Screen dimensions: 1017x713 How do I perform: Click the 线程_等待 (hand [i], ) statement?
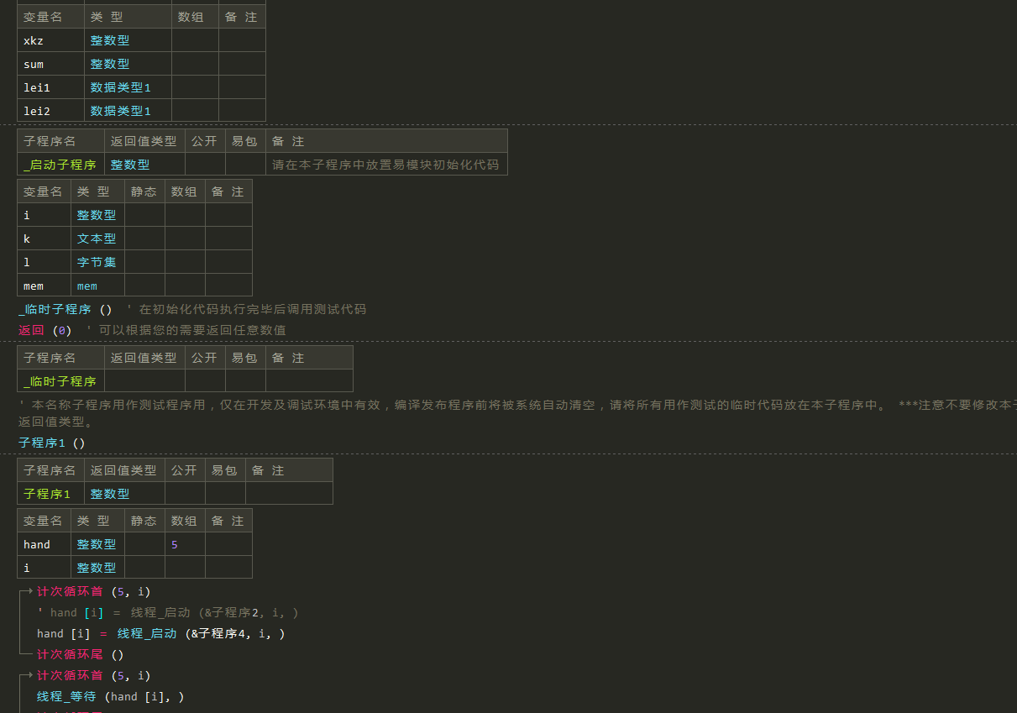(x=110, y=696)
